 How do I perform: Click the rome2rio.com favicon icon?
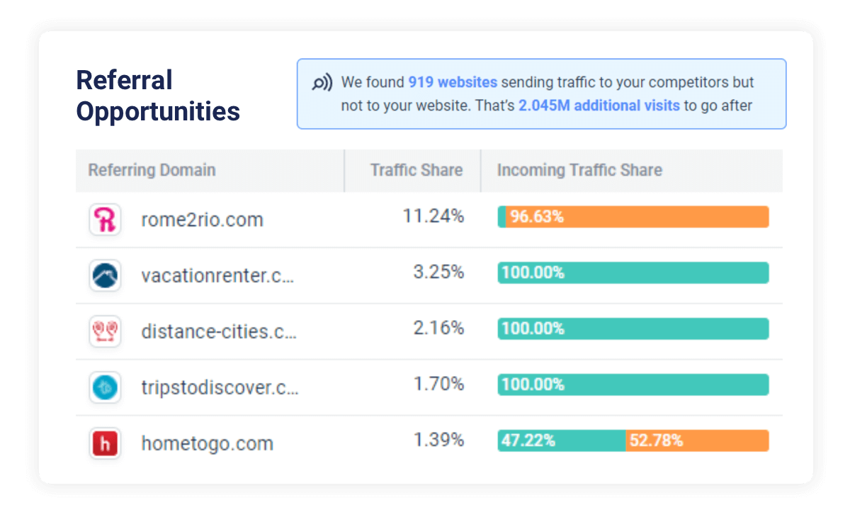(x=106, y=220)
